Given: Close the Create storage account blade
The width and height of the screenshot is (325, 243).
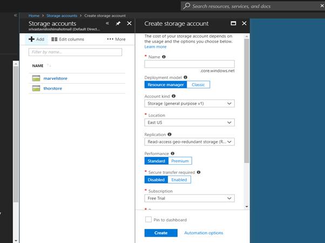Looking at the screenshot, I should (244, 23).
